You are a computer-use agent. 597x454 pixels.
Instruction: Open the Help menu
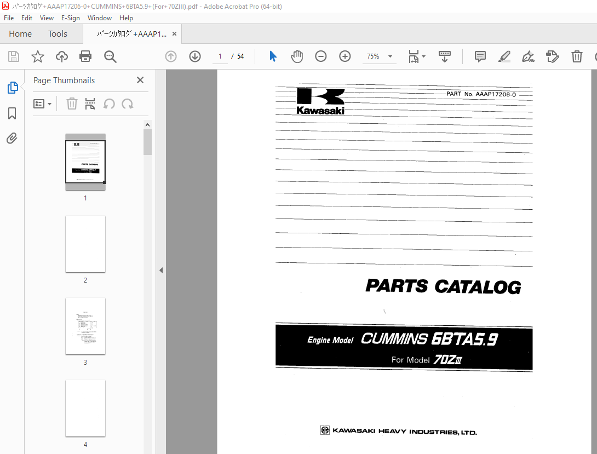coord(126,18)
